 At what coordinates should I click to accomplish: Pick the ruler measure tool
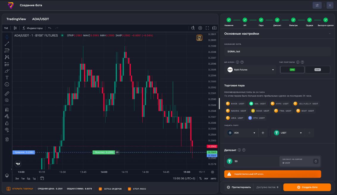click(7, 93)
